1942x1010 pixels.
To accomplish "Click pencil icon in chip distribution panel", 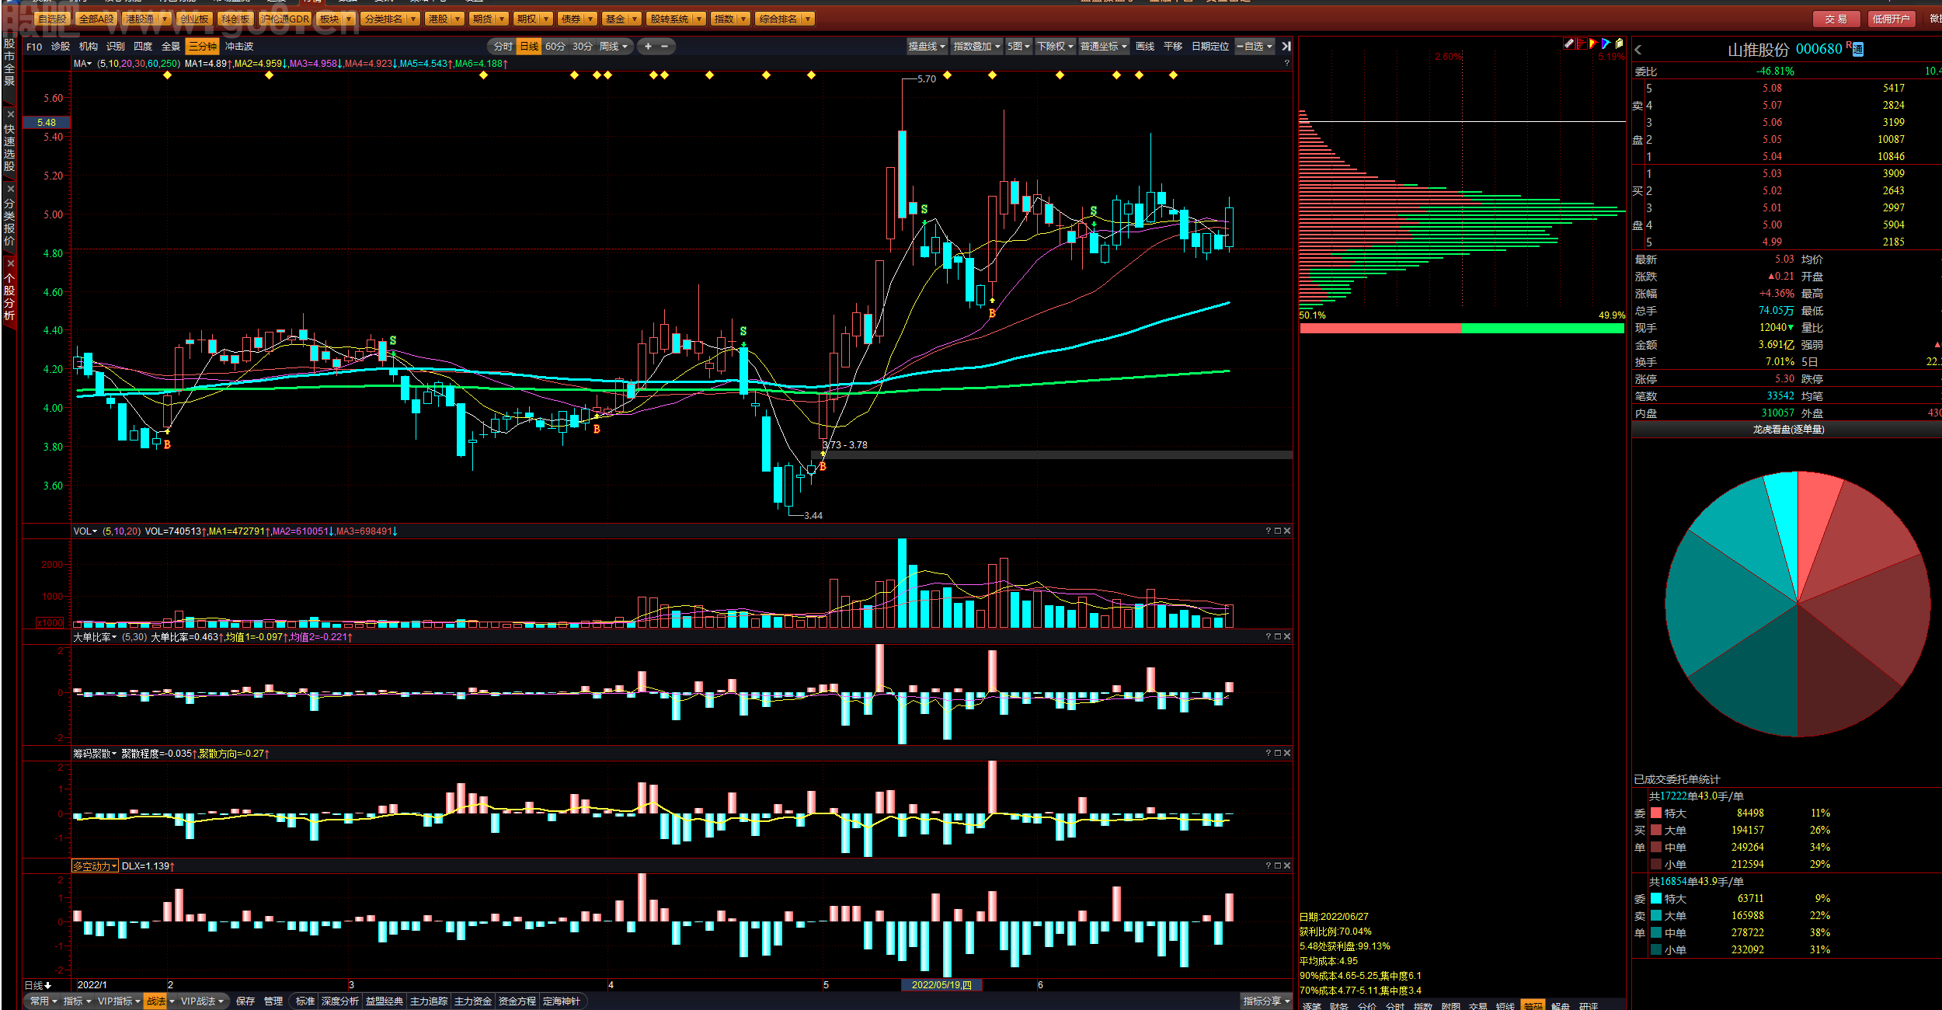I will point(1568,44).
